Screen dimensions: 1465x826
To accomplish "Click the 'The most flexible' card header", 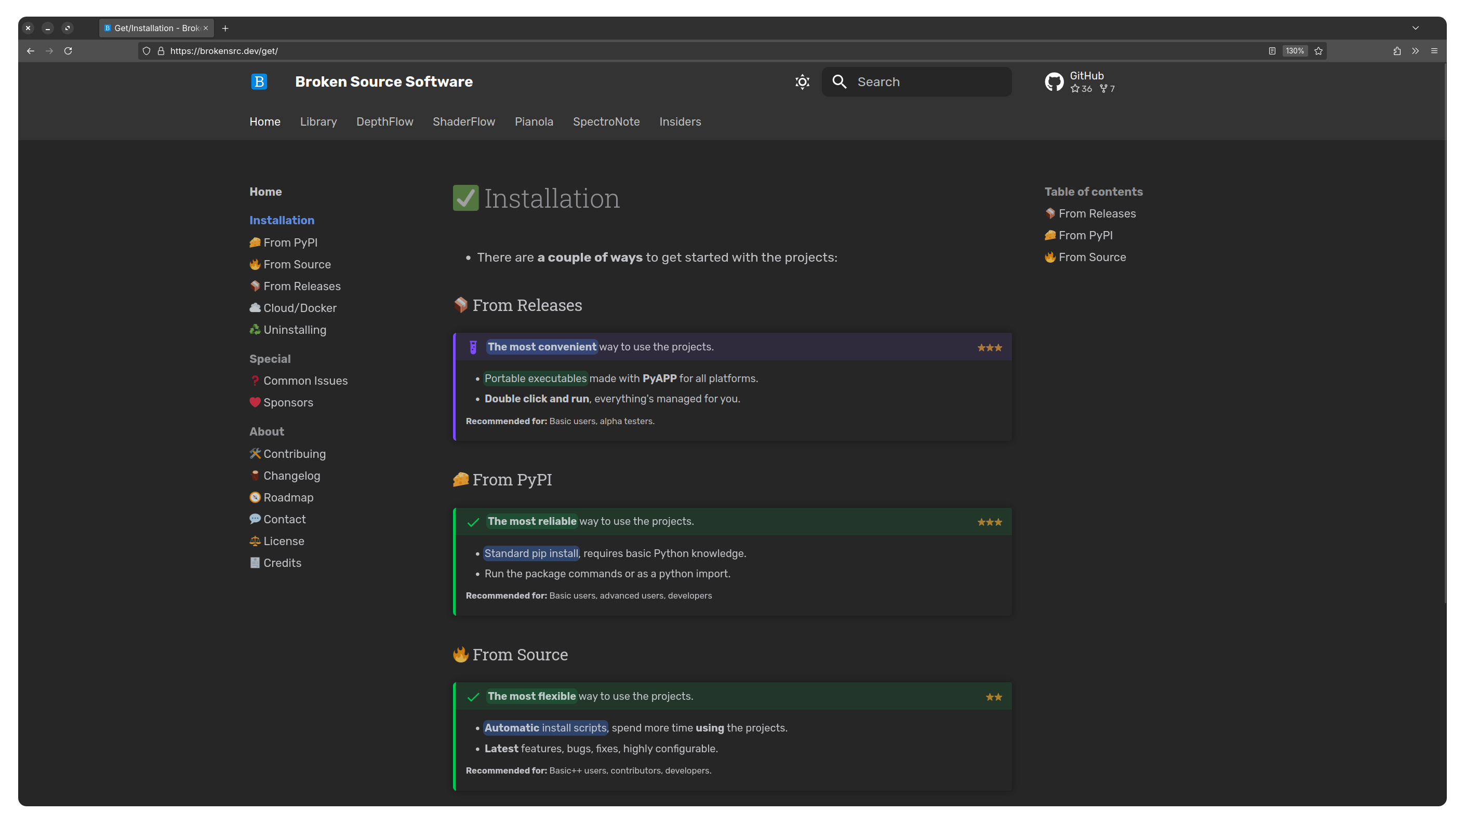I will coord(733,696).
